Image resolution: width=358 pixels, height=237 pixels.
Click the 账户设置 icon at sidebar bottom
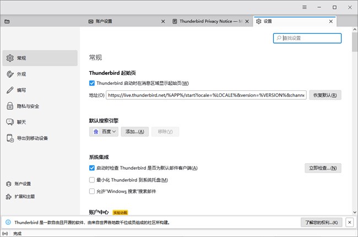tap(8, 184)
